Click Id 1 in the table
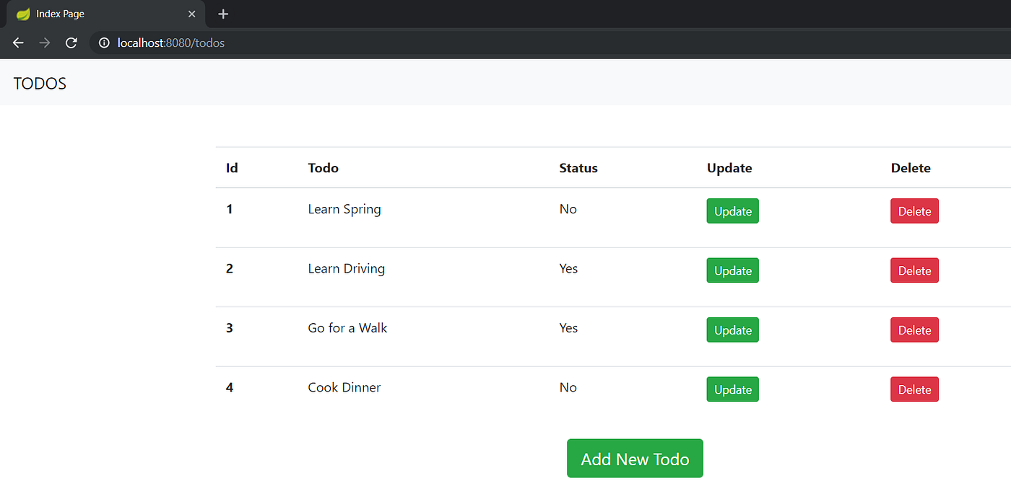 point(230,209)
